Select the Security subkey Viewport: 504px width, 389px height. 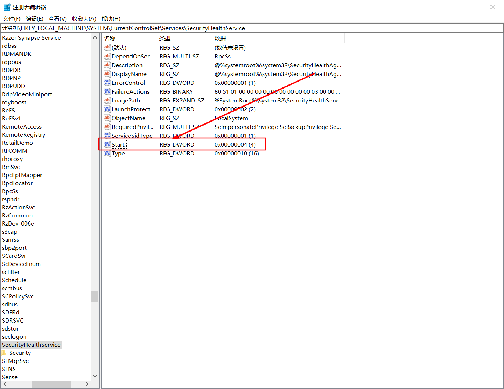pyautogui.click(x=20, y=353)
